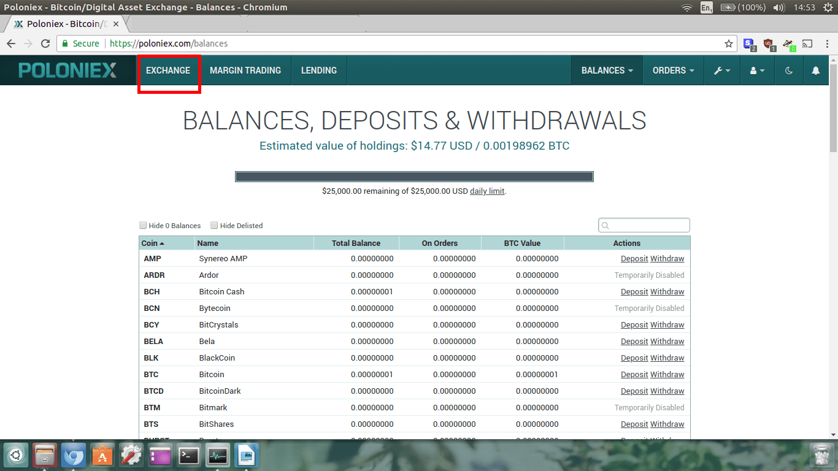Click the Deposit link for Bitcoin
Screen dimensions: 838x471
pos(634,375)
